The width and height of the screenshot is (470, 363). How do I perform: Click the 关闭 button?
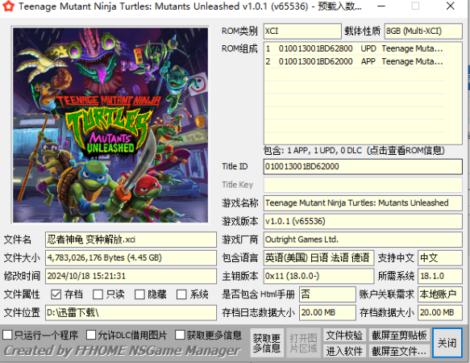click(447, 343)
